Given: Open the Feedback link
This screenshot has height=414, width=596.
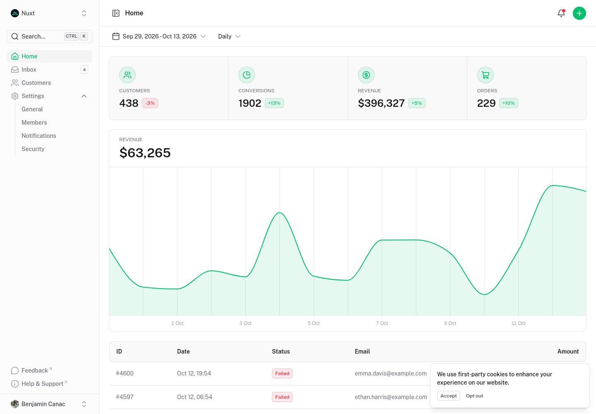Looking at the screenshot, I should (50, 371).
